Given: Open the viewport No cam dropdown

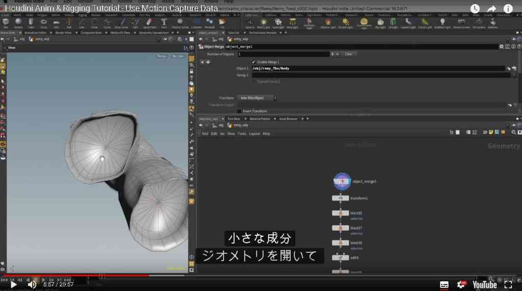Looking at the screenshot, I should coord(178,56).
